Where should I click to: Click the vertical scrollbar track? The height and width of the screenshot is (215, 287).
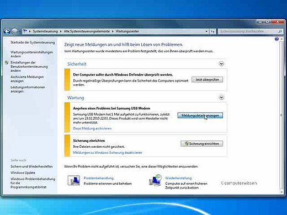click(x=281, y=115)
